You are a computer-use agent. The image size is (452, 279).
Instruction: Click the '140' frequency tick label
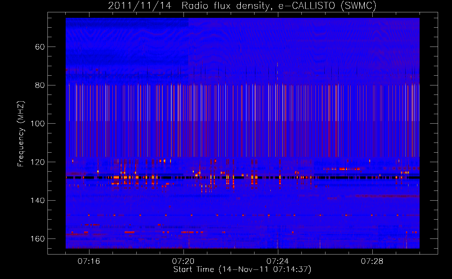[x=38, y=201]
